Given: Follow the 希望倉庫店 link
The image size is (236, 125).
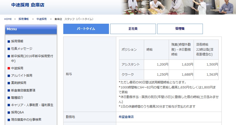Looking at the screenshot, I should (126, 117).
